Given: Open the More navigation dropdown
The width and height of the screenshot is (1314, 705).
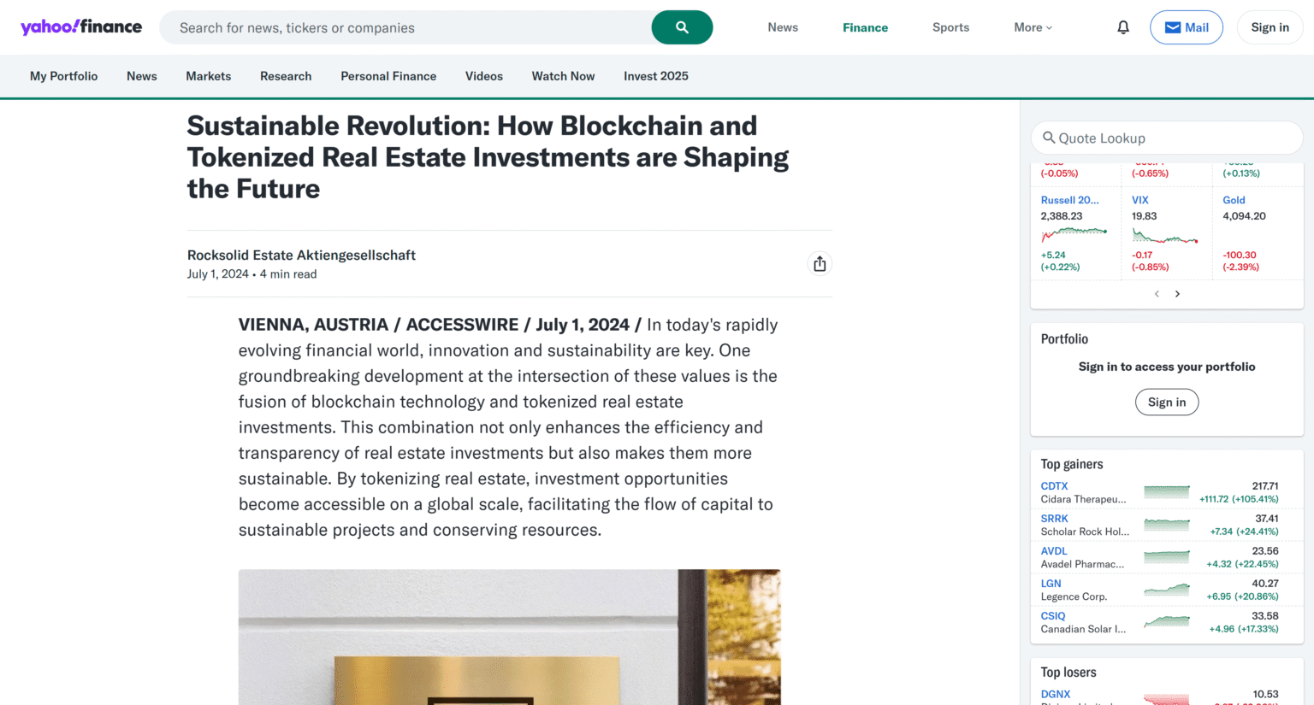Looking at the screenshot, I should 1032,26.
